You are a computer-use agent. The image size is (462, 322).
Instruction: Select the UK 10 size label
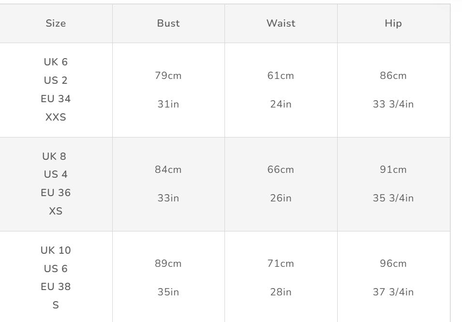coord(56,250)
